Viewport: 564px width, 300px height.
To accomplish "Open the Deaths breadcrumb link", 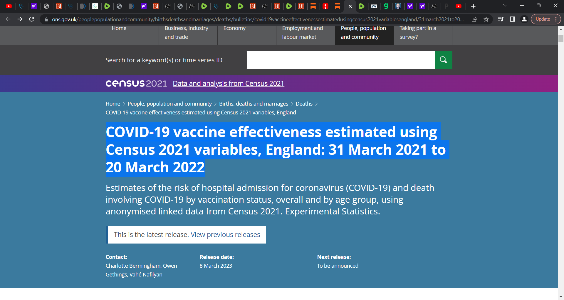I will point(304,104).
